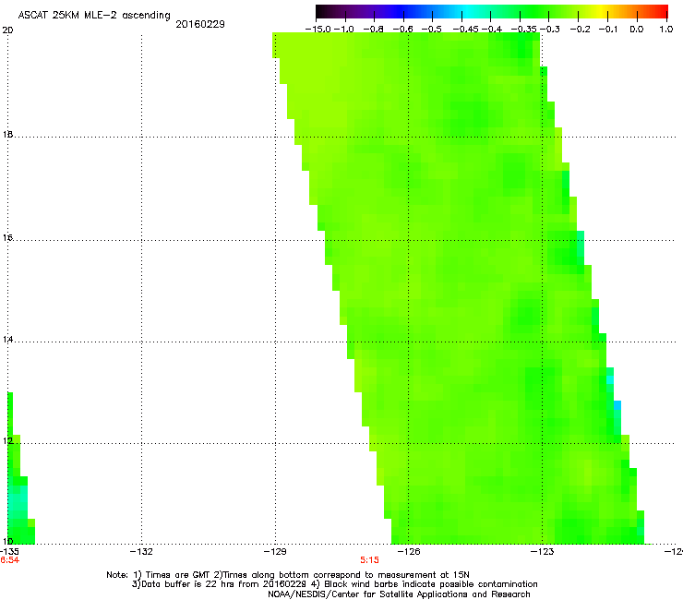Click the -1.0 color scale label

click(x=343, y=30)
